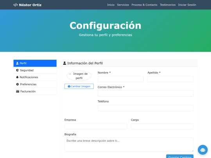Viewport: 211px width, 158px height.
Task: Click the 'Empresa' label
Action: coord(70,120)
